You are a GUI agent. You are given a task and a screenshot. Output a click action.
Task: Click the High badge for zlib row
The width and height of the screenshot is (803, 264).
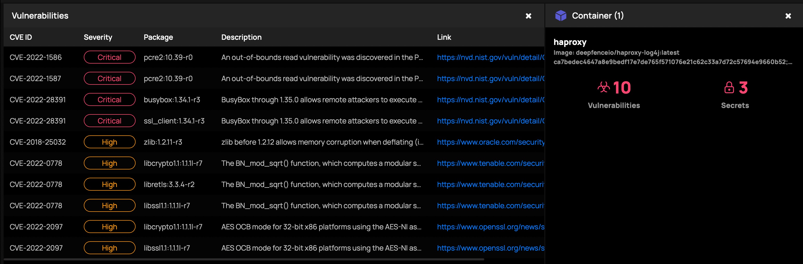[109, 142]
